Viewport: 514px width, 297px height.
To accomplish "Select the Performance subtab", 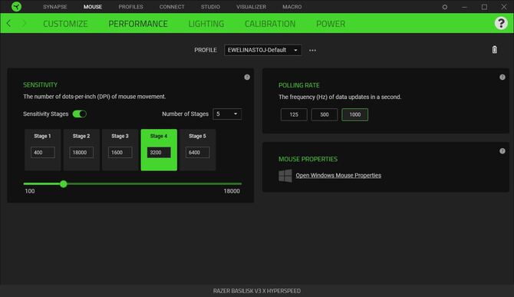I will 138,24.
